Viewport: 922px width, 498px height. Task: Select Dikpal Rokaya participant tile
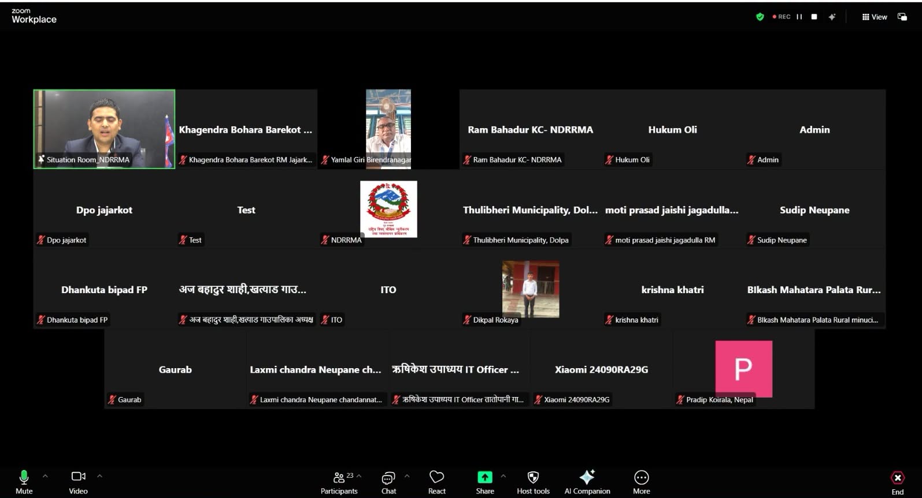(x=530, y=289)
